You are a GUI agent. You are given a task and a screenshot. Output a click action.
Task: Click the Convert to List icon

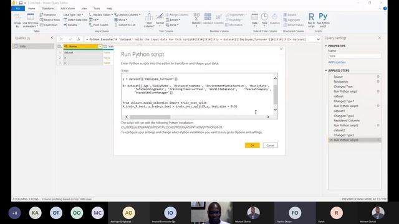tap(116, 25)
